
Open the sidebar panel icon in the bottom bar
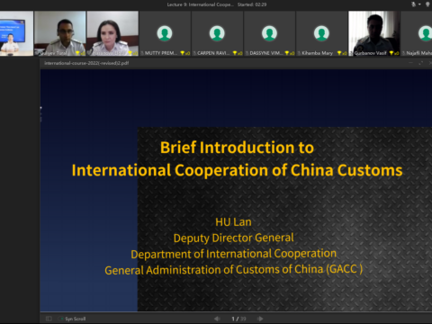(x=49, y=319)
